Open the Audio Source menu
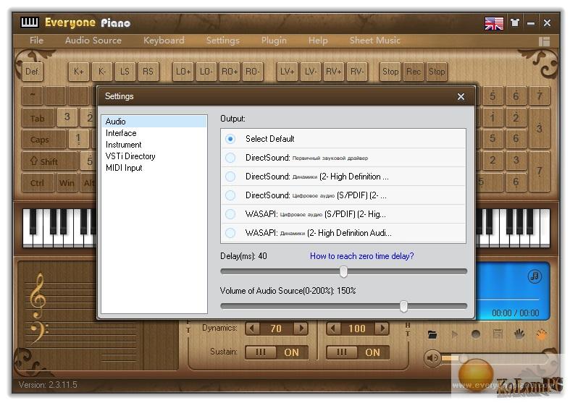This screenshot has height=403, width=570. coord(93,41)
